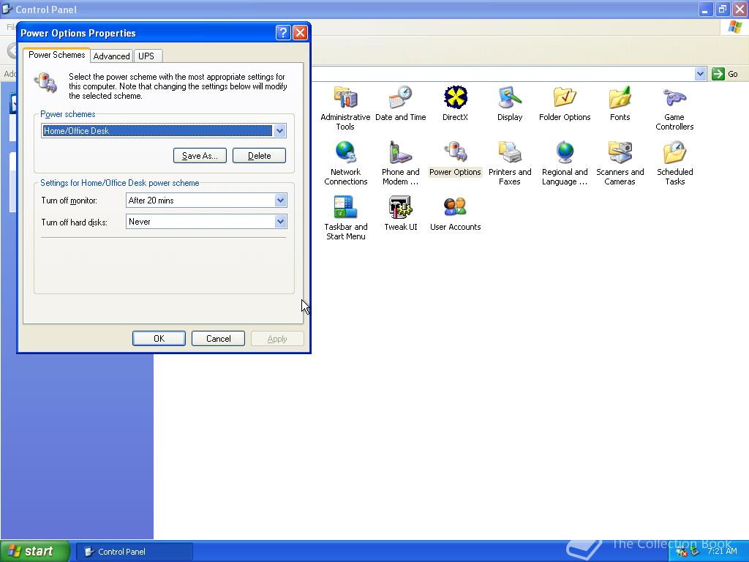The height and width of the screenshot is (562, 749).
Task: Click the Control Panel taskbar button
Action: click(x=135, y=552)
